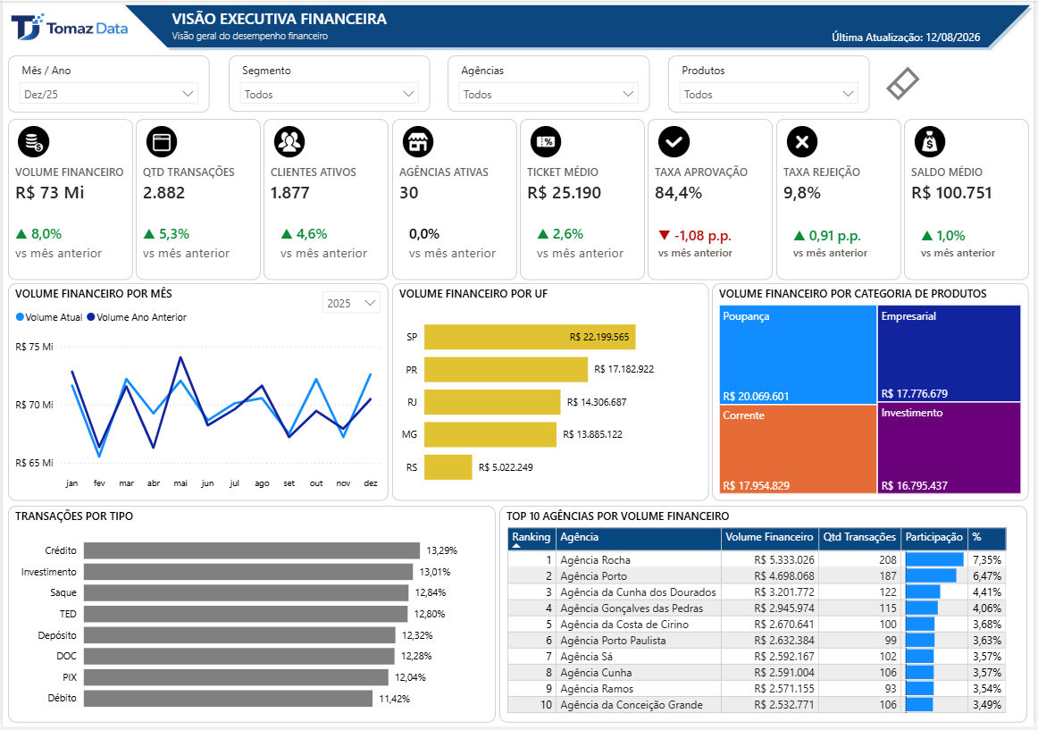
Task: Click the Taxa Rejeição X icon
Action: 801,142
